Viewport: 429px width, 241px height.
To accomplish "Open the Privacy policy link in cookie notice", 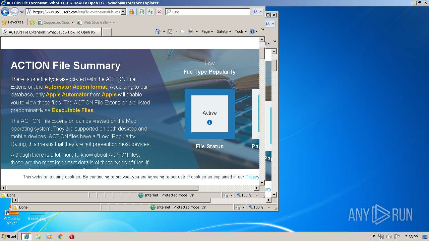I will click(252, 177).
